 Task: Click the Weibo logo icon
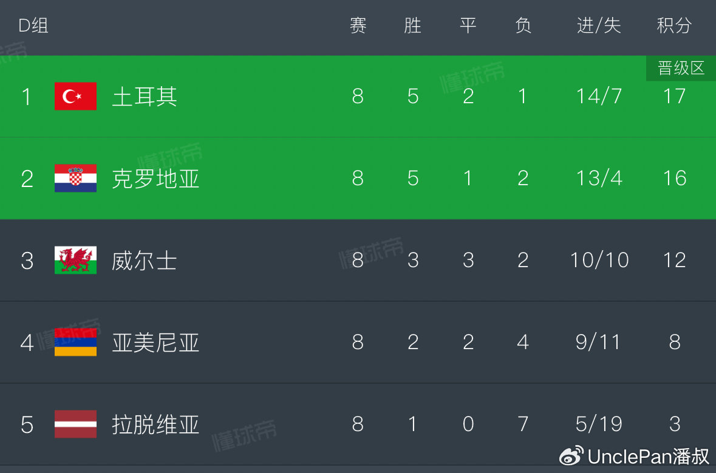(x=571, y=455)
